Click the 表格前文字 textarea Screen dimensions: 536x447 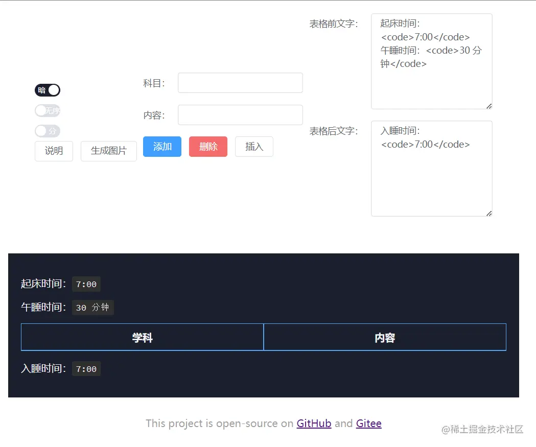[x=431, y=61]
